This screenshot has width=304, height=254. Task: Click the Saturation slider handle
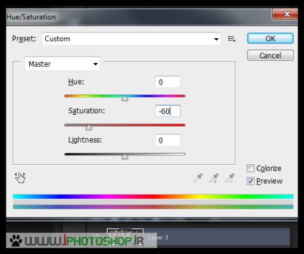click(88, 127)
